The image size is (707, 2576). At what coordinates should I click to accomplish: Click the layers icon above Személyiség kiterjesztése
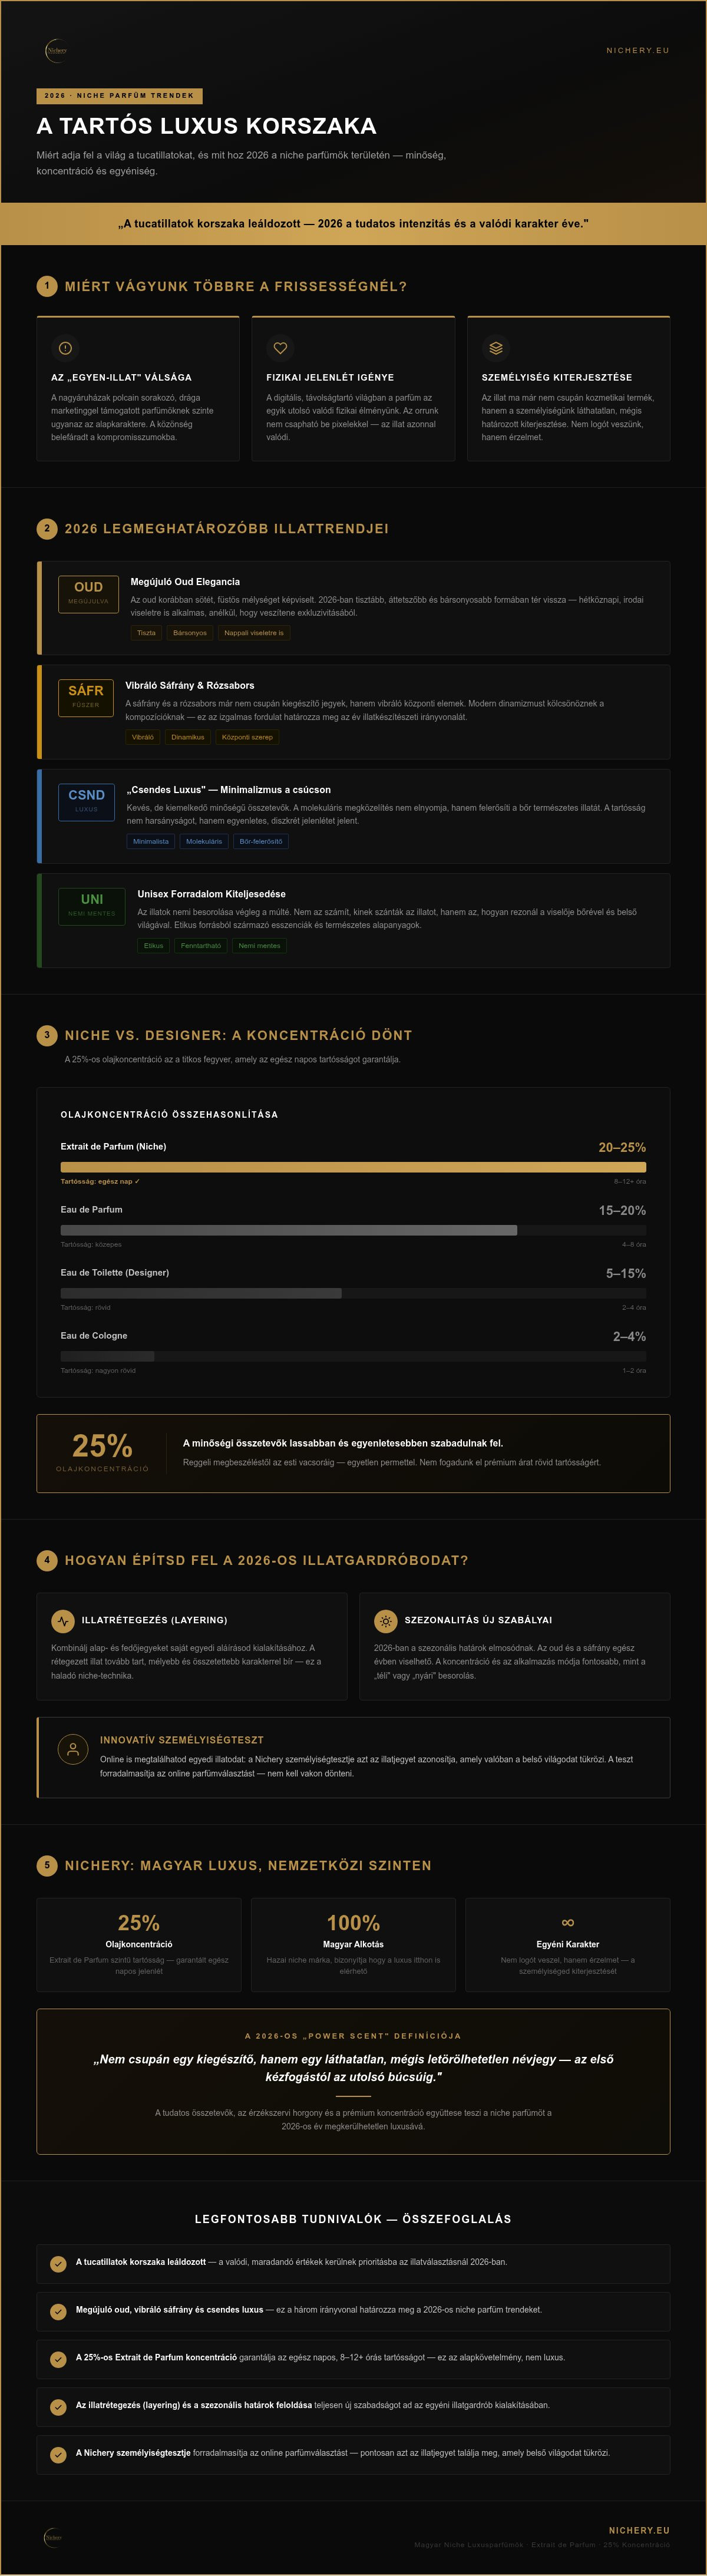495,348
